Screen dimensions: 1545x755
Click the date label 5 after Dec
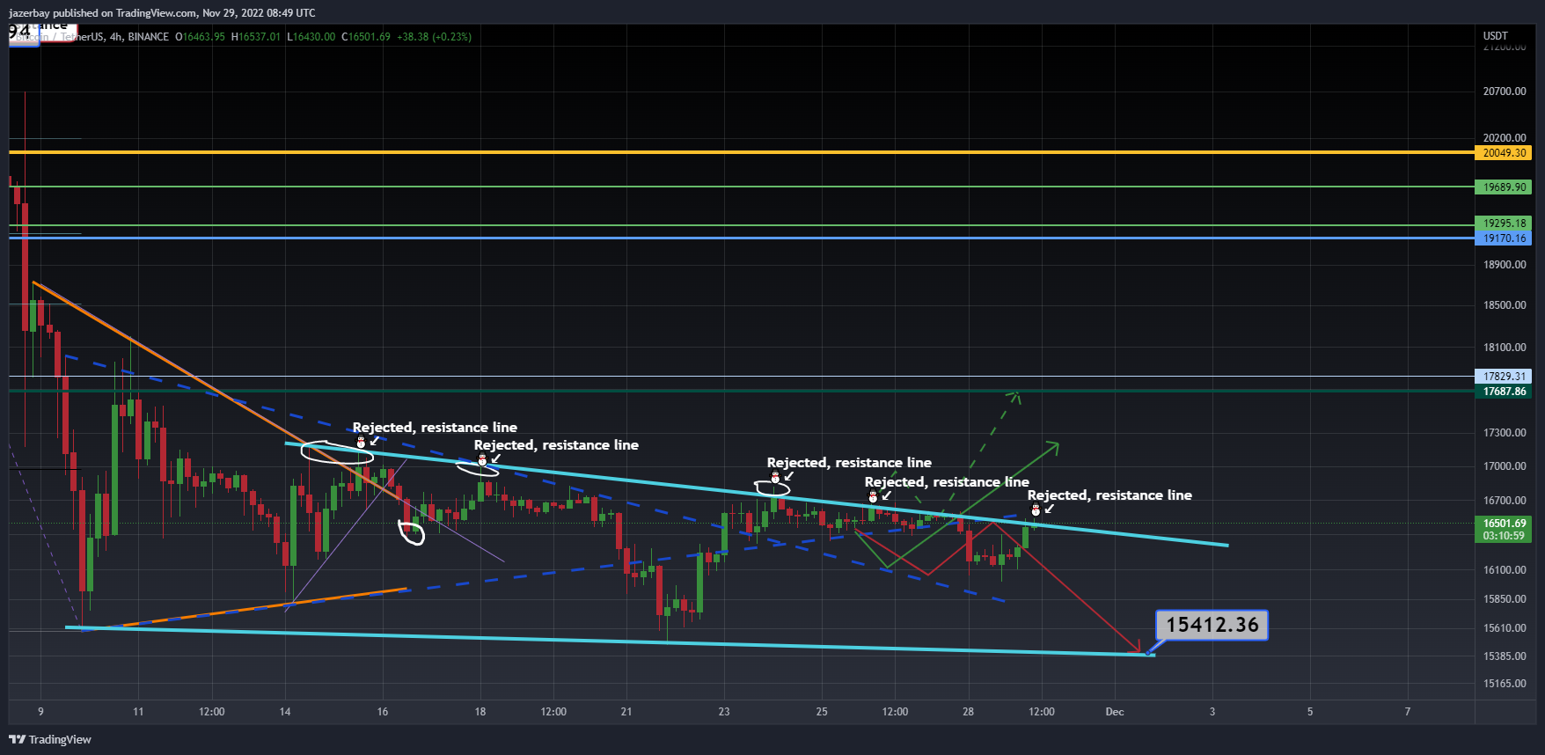click(x=1310, y=712)
